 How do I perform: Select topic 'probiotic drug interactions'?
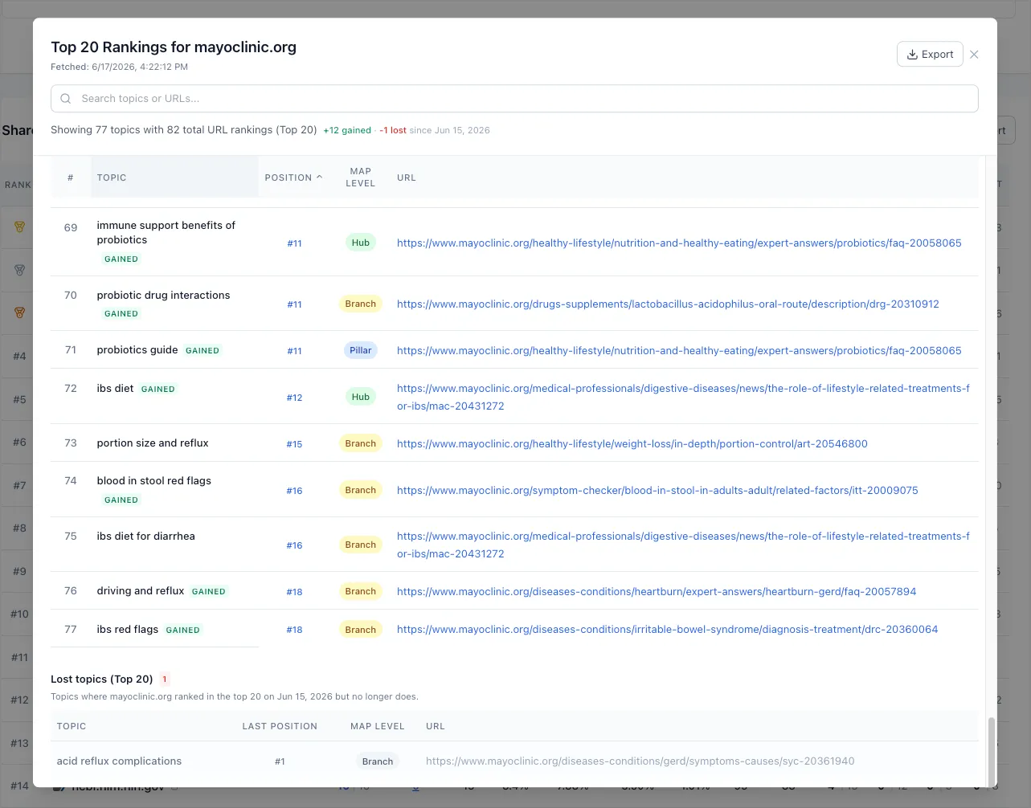(163, 295)
